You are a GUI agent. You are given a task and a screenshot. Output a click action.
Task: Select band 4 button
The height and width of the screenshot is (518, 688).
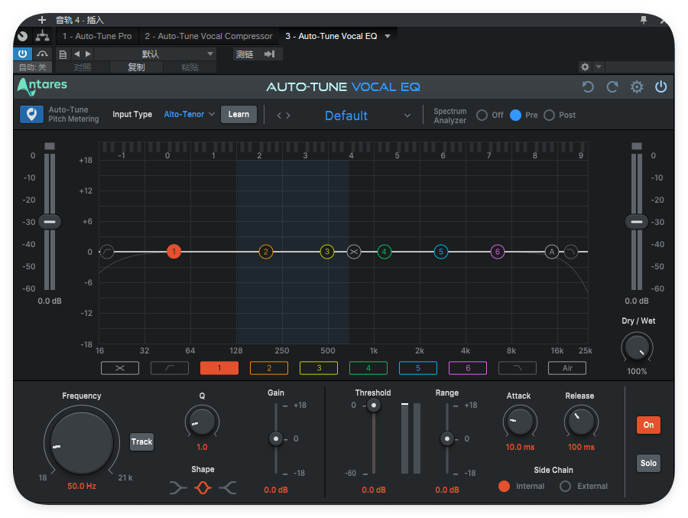[x=368, y=368]
